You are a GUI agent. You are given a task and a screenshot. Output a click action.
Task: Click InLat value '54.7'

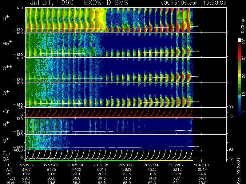coord(202,178)
